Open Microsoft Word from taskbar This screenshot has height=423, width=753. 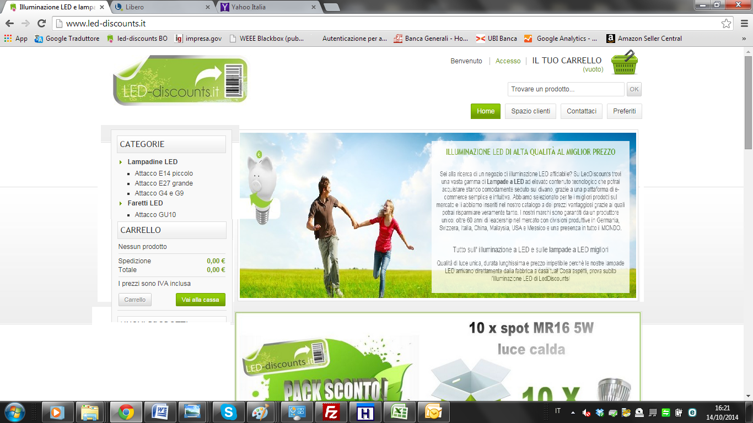pos(160,412)
